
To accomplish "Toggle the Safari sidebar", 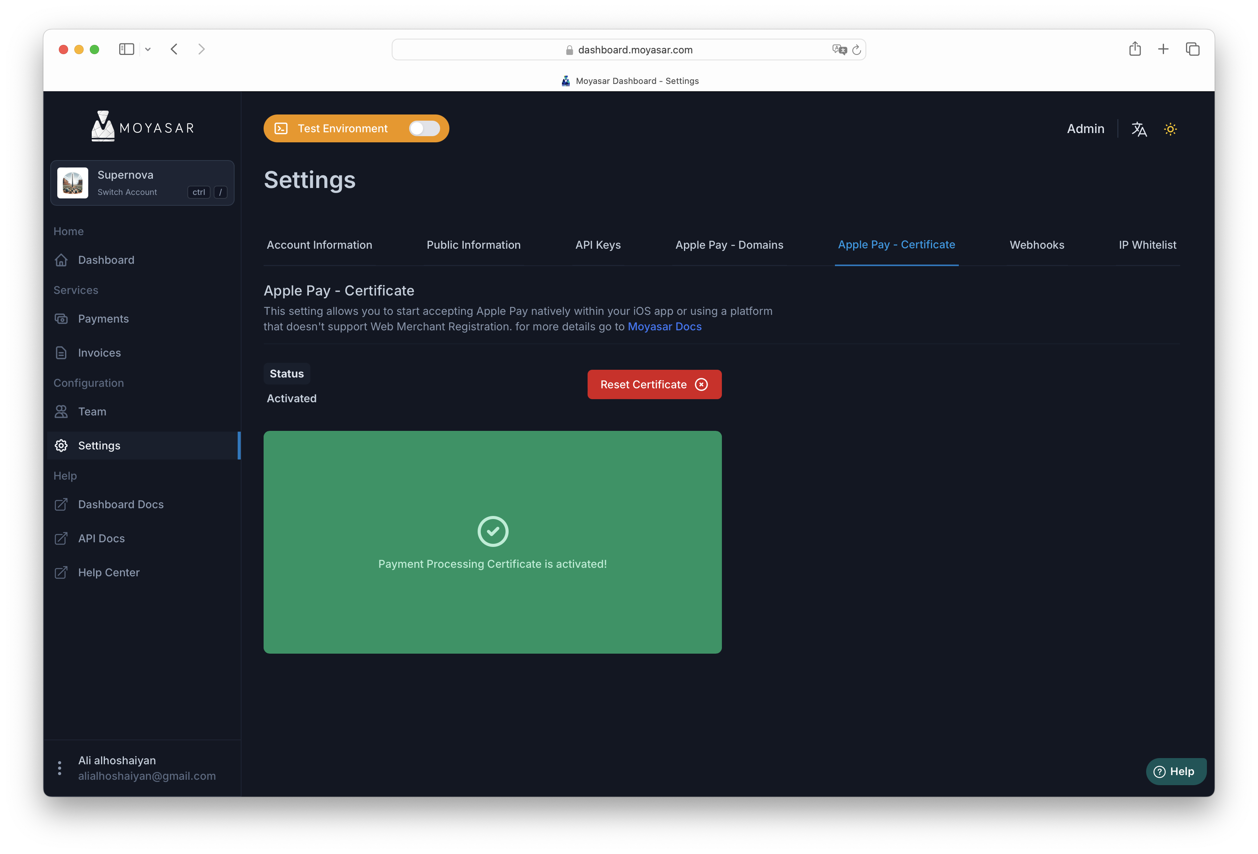I will pos(127,49).
